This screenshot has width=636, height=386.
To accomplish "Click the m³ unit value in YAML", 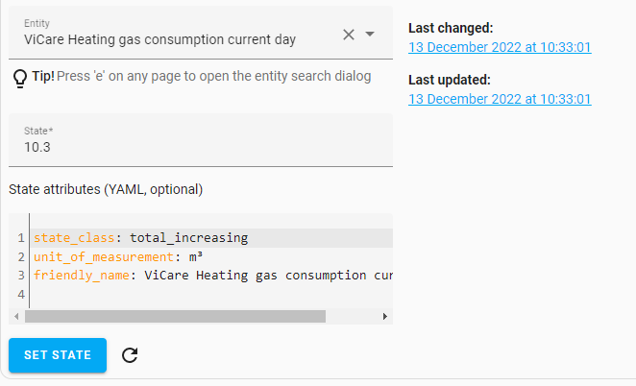I will 194,257.
